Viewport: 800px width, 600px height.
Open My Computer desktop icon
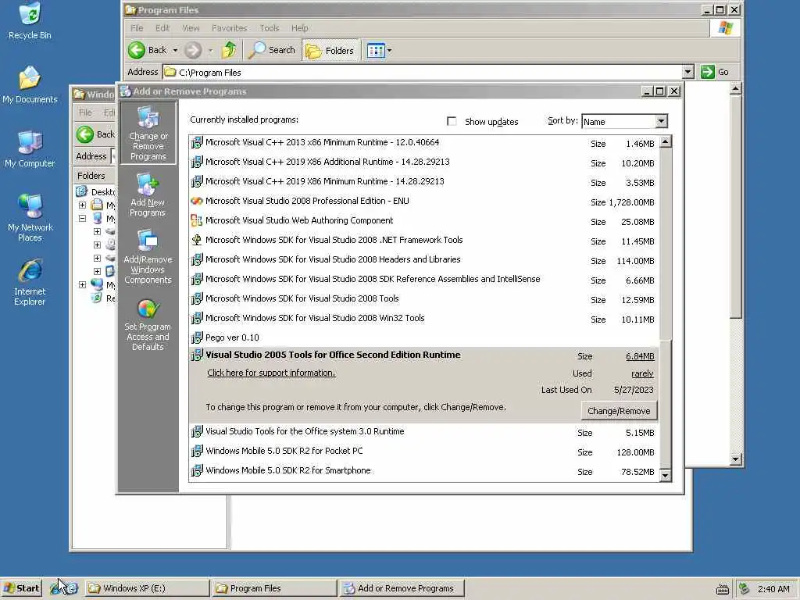click(x=30, y=148)
